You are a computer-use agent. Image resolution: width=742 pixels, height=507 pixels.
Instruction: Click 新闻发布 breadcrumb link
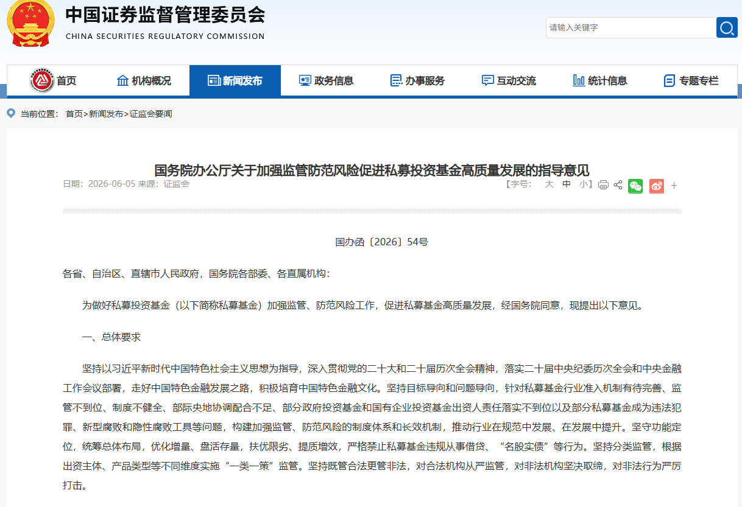coord(106,114)
